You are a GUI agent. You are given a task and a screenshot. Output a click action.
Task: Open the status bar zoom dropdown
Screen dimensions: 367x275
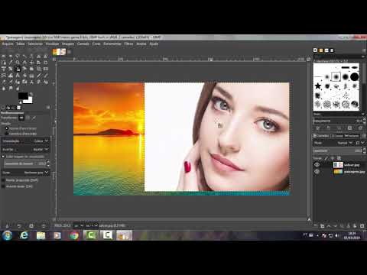[x=91, y=225]
